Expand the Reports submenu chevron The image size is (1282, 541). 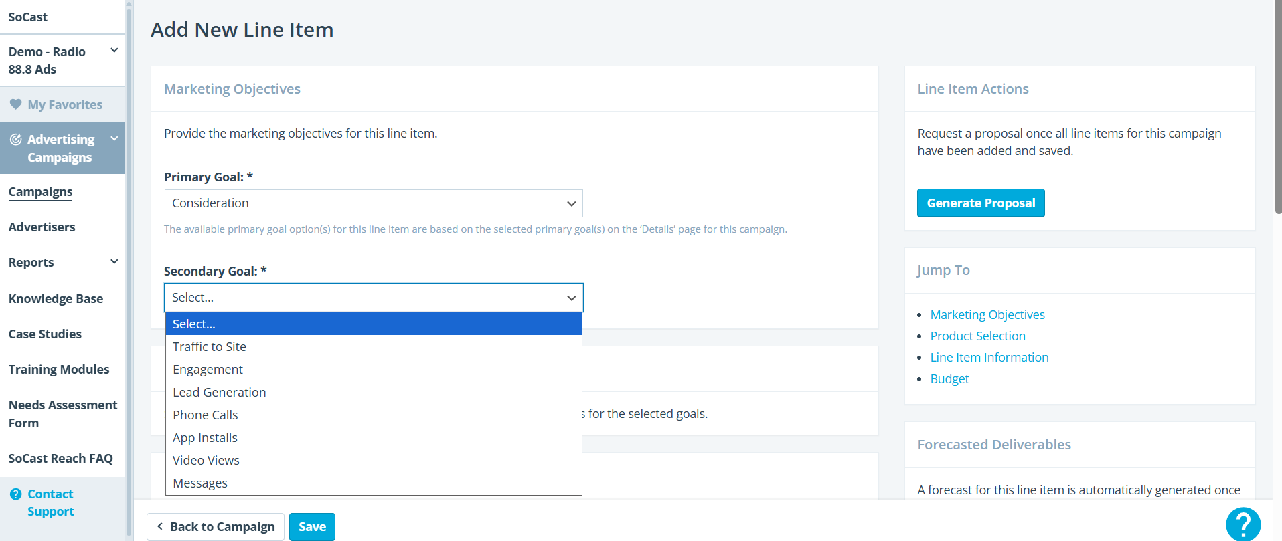[x=114, y=262]
